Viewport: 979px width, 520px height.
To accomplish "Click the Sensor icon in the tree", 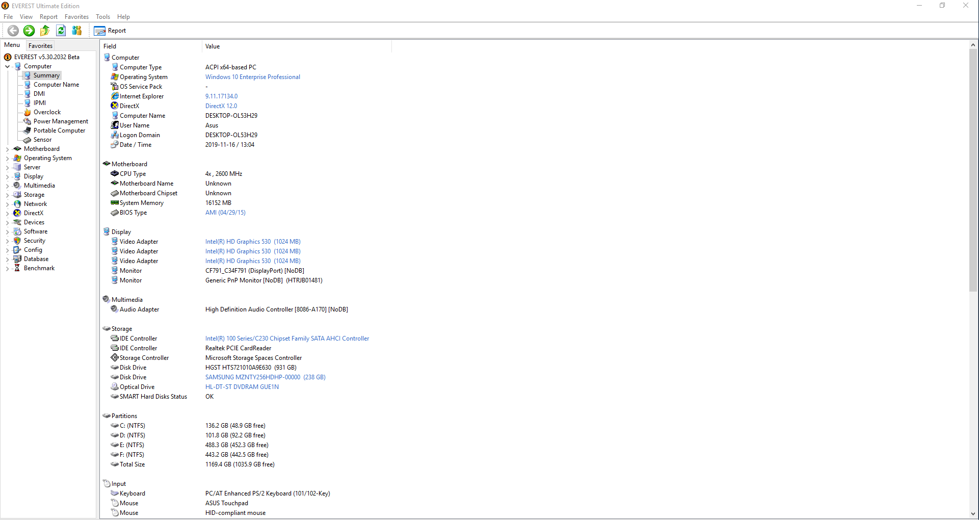I will coord(28,140).
